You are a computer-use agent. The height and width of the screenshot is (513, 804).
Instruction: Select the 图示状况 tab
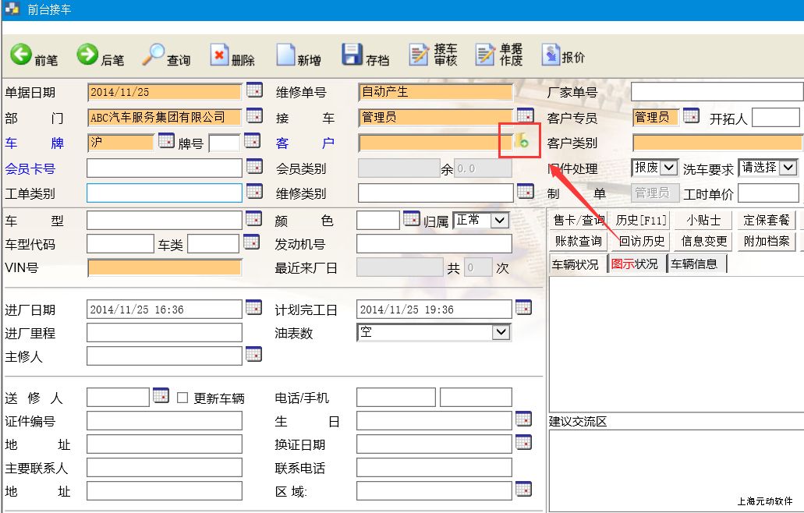pyautogui.click(x=634, y=264)
